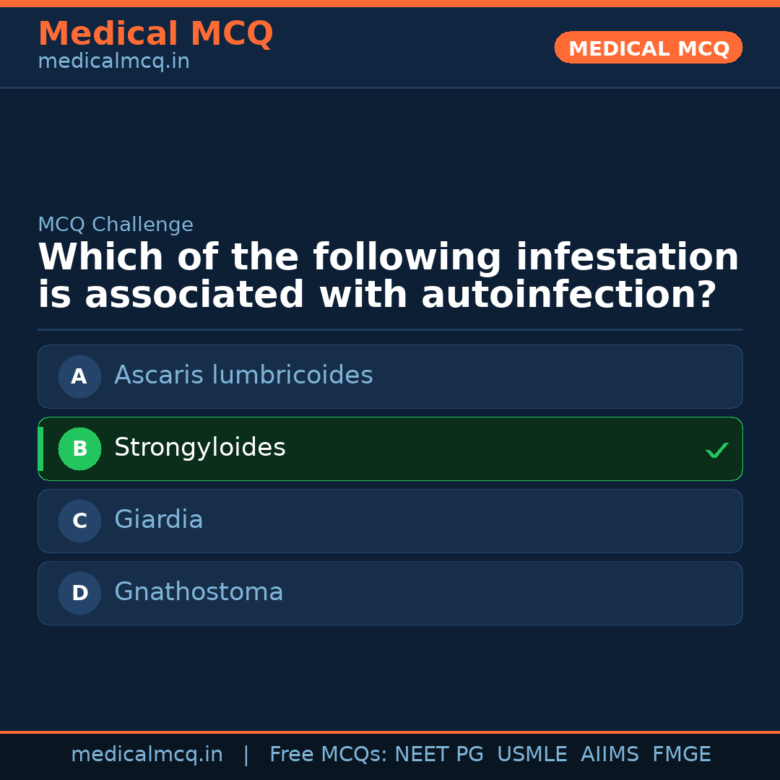Click the MCQ Challenge label
780x780 pixels.
click(116, 225)
